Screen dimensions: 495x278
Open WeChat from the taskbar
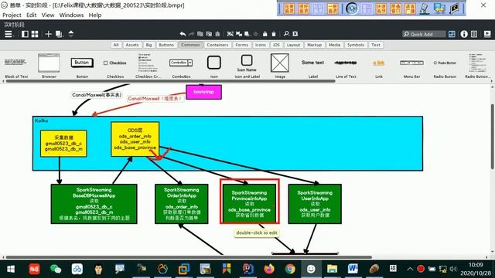tap(56, 269)
